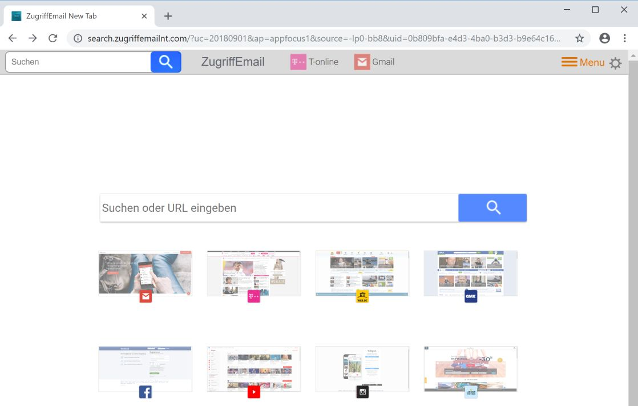The width and height of the screenshot is (638, 406).
Task: Close the ZugriffEmail New Tab
Action: (x=144, y=16)
